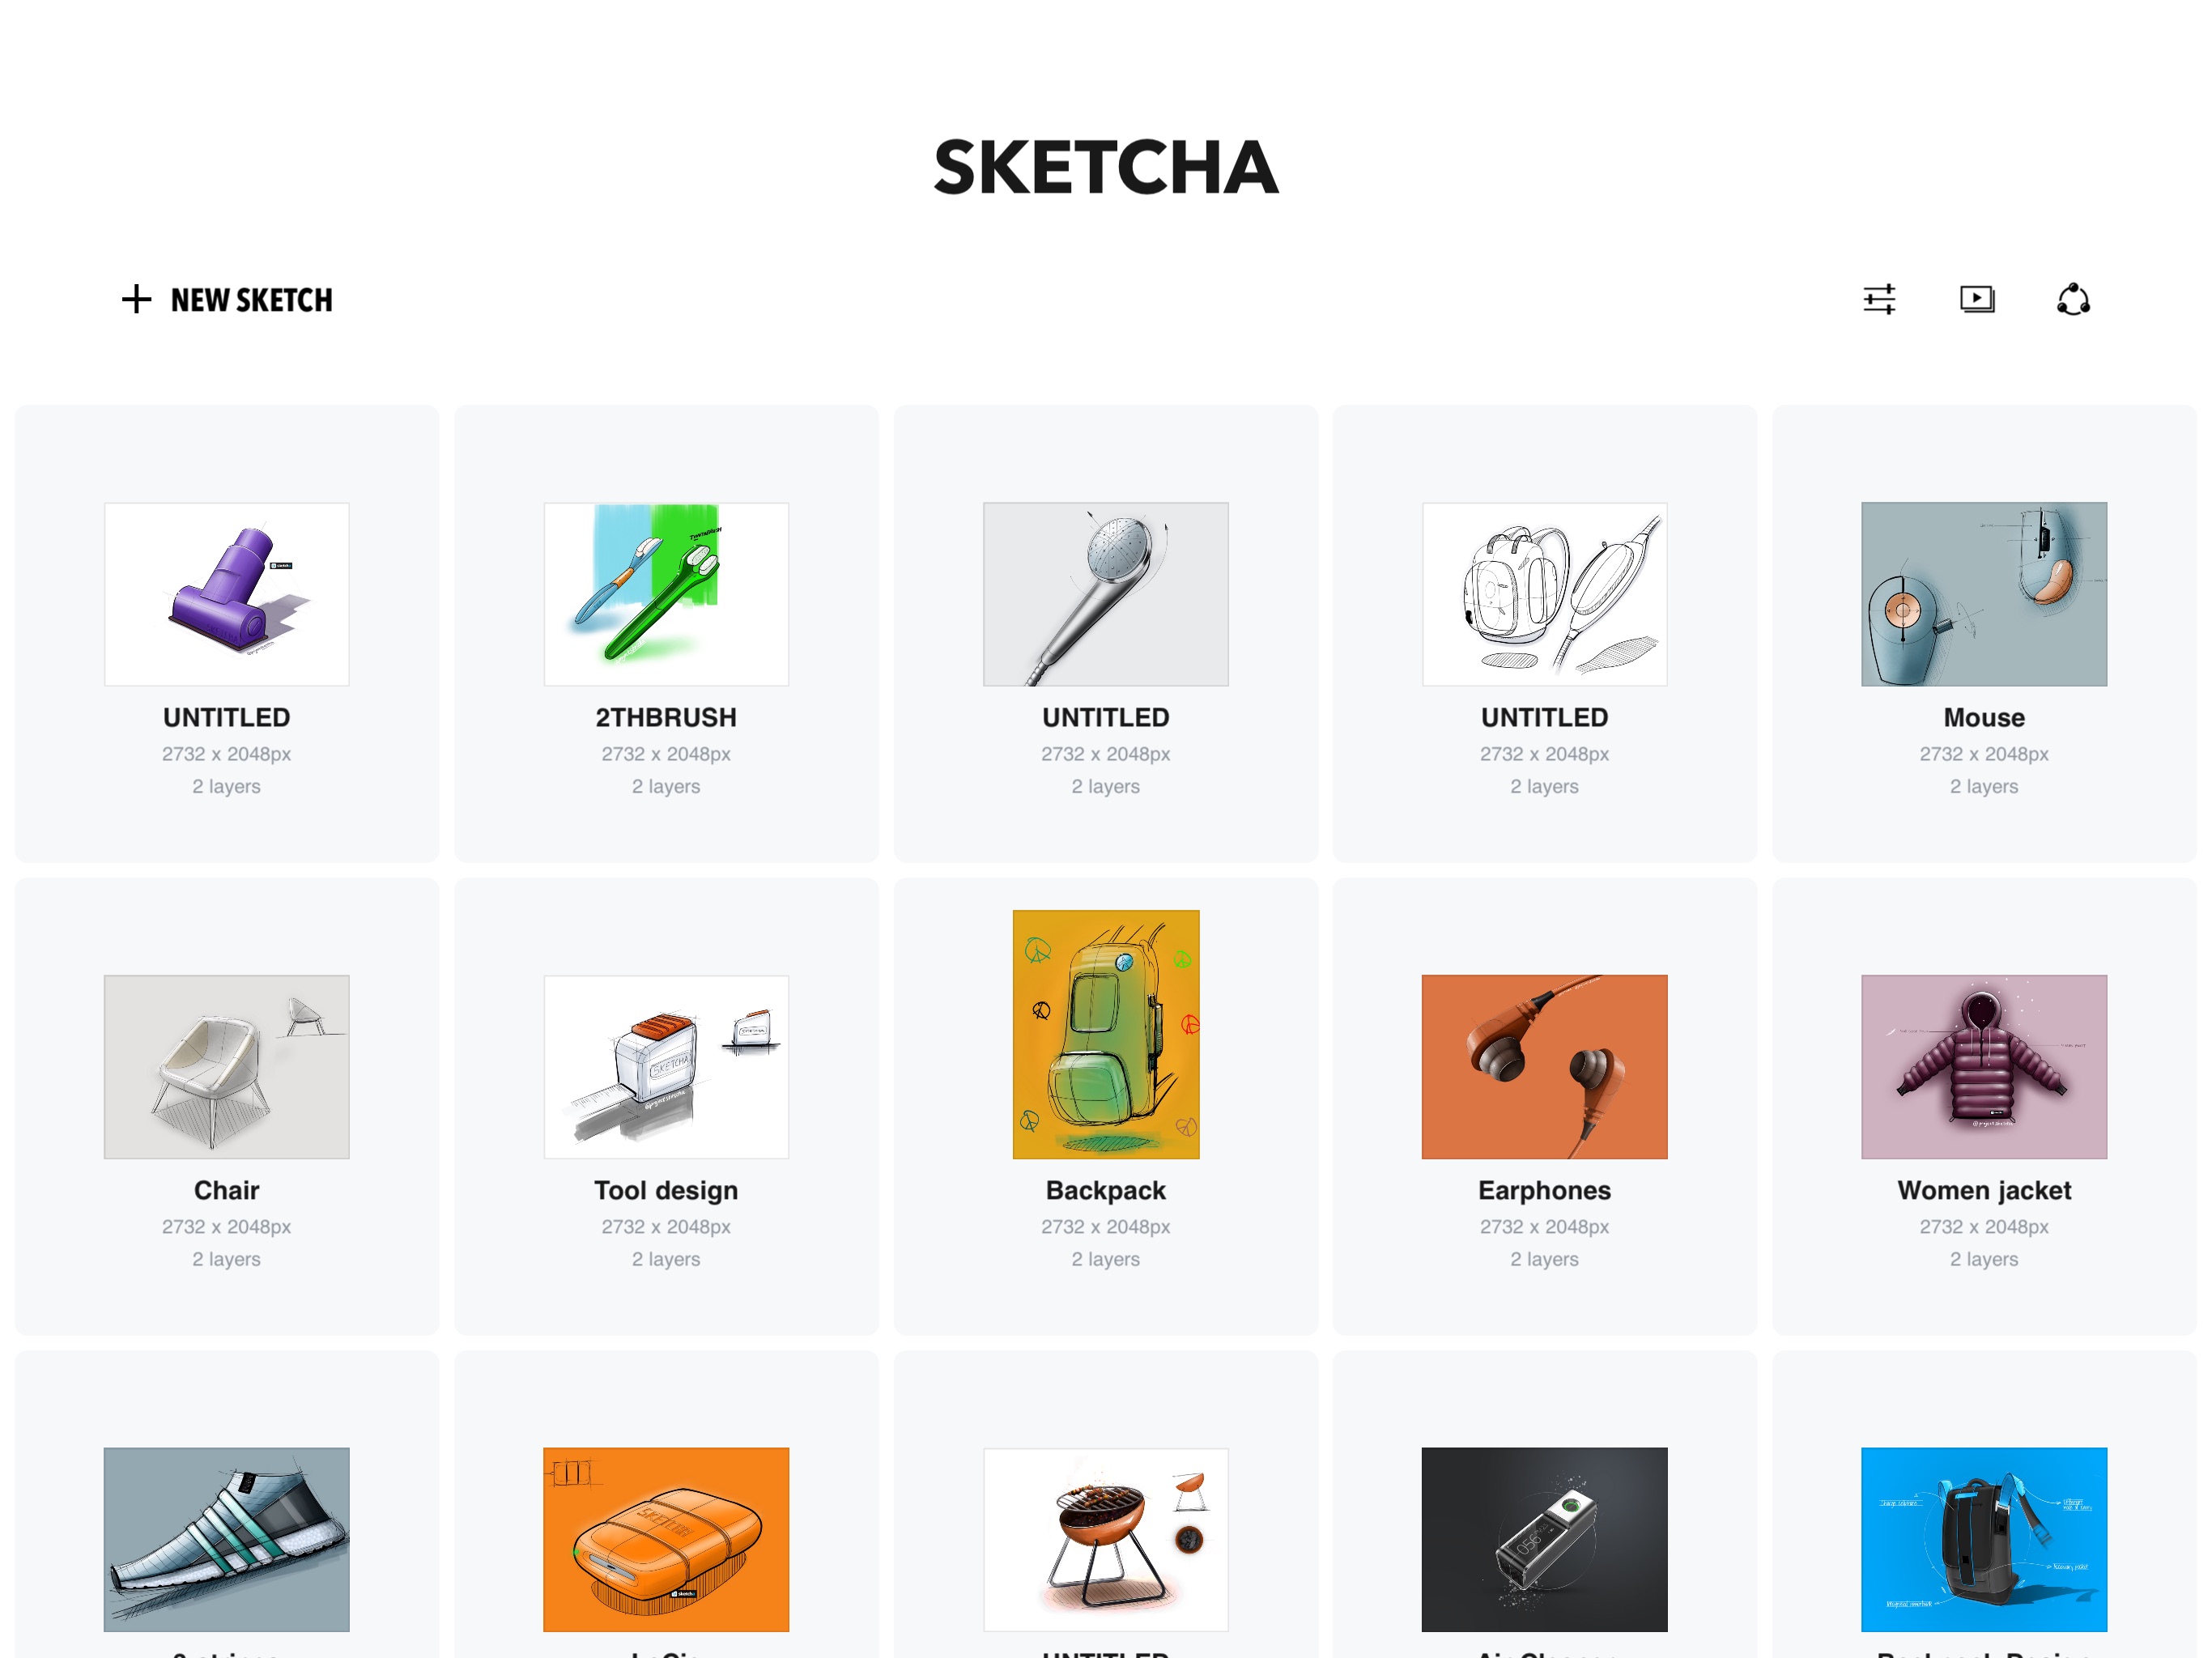Click the equalizer/filter sliders icon

point(1879,298)
